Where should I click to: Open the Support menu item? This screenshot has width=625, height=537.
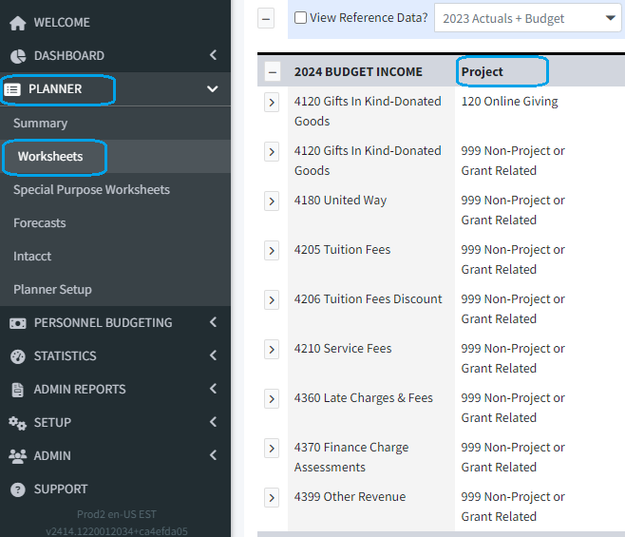(x=61, y=489)
